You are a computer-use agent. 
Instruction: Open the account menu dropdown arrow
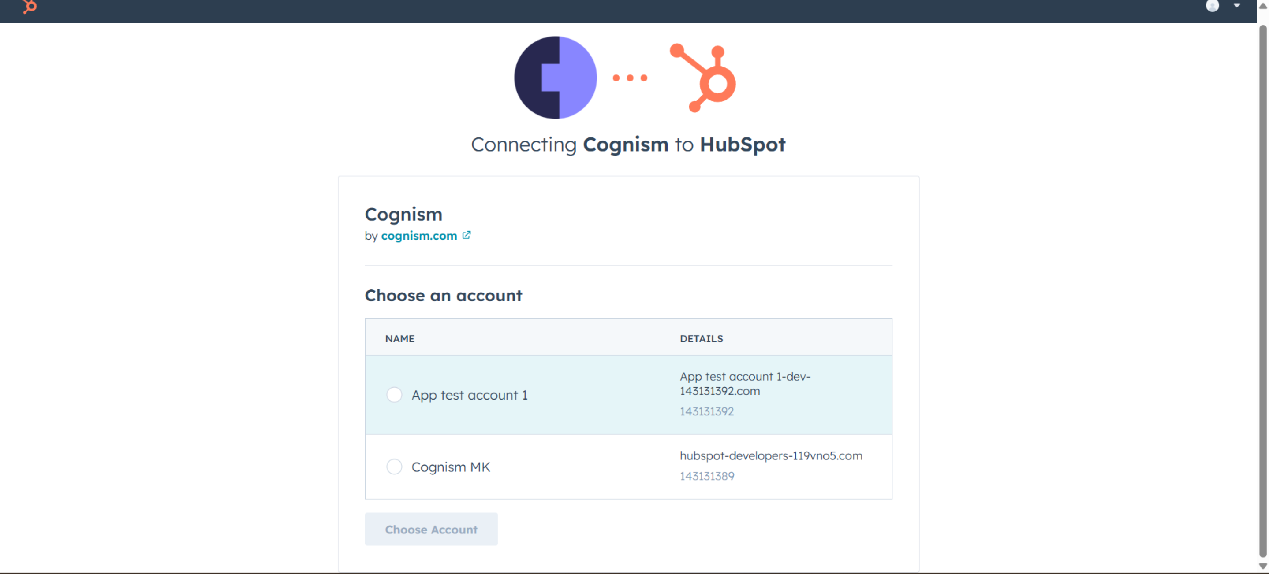click(x=1236, y=6)
